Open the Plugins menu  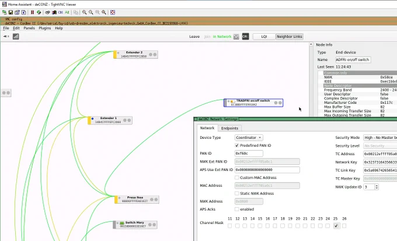[45, 28]
